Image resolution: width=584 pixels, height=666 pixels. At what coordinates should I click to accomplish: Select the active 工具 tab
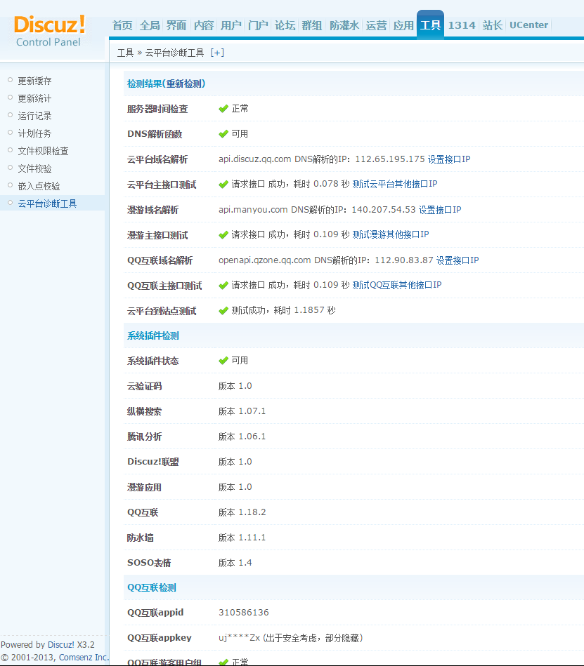(431, 25)
